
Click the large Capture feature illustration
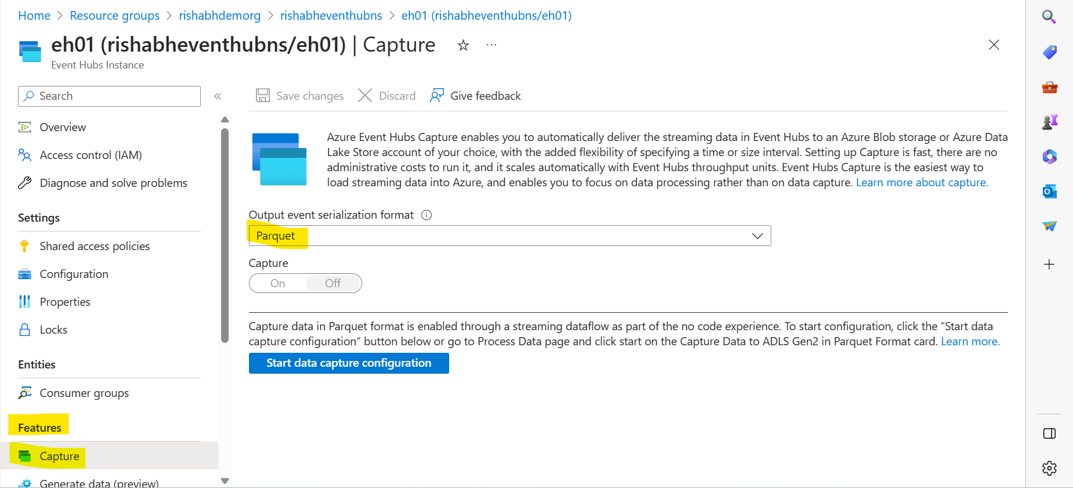(279, 160)
